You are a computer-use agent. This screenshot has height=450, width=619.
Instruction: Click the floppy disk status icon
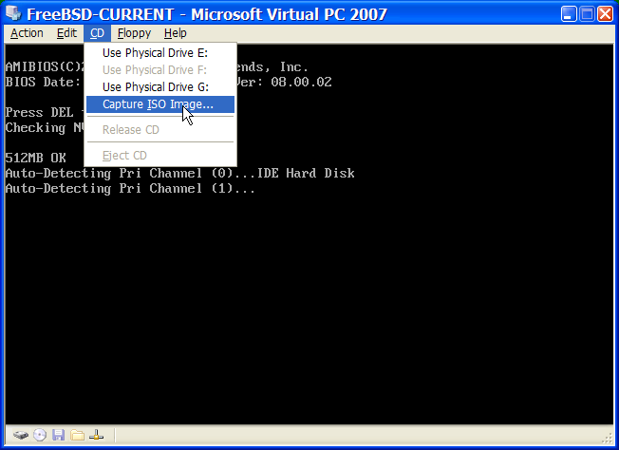[x=58, y=435]
